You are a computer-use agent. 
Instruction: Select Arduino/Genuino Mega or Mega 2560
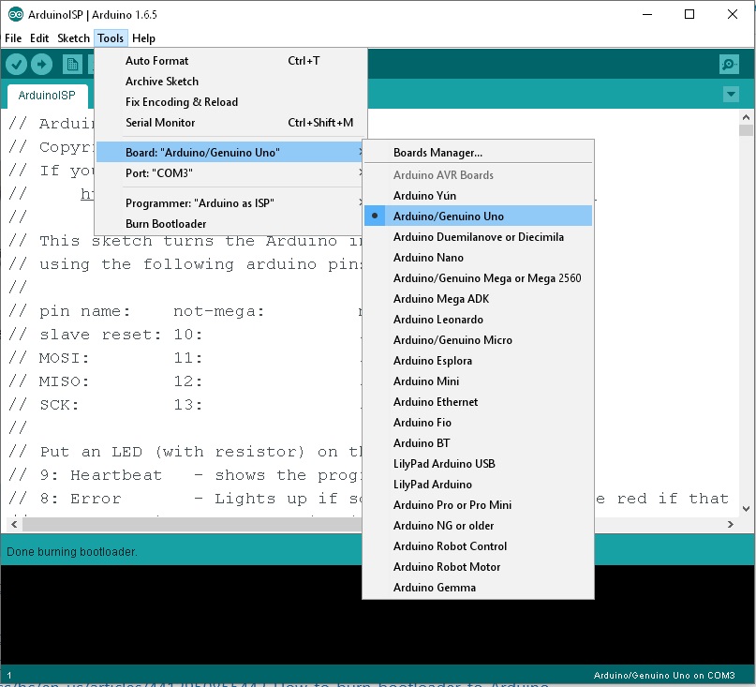coord(478,277)
